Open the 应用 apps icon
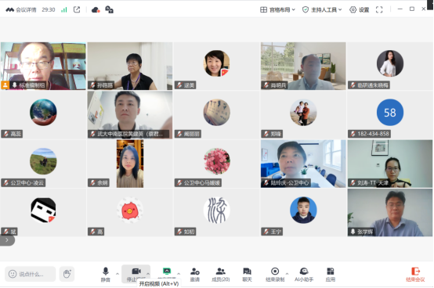Screen dimensions: 434x288 tap(331, 274)
